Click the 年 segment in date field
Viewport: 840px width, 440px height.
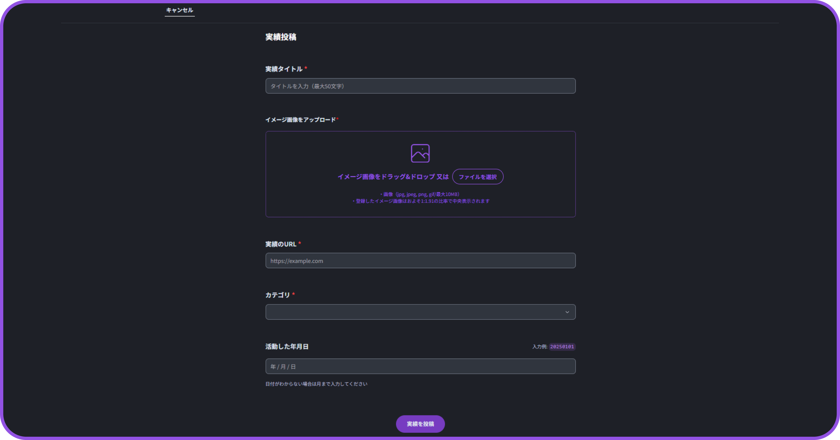pos(273,366)
